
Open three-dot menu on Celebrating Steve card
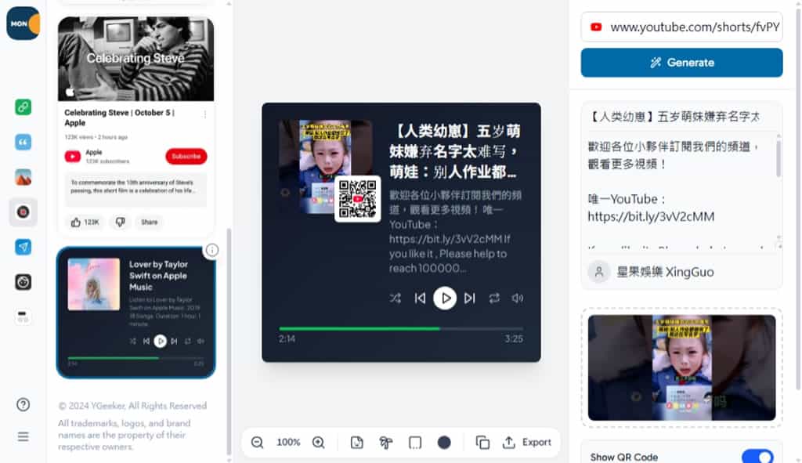click(205, 114)
